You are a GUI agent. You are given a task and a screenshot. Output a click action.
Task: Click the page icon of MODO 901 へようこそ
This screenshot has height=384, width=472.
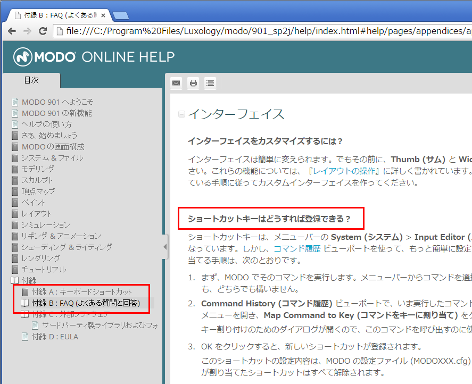(15, 102)
